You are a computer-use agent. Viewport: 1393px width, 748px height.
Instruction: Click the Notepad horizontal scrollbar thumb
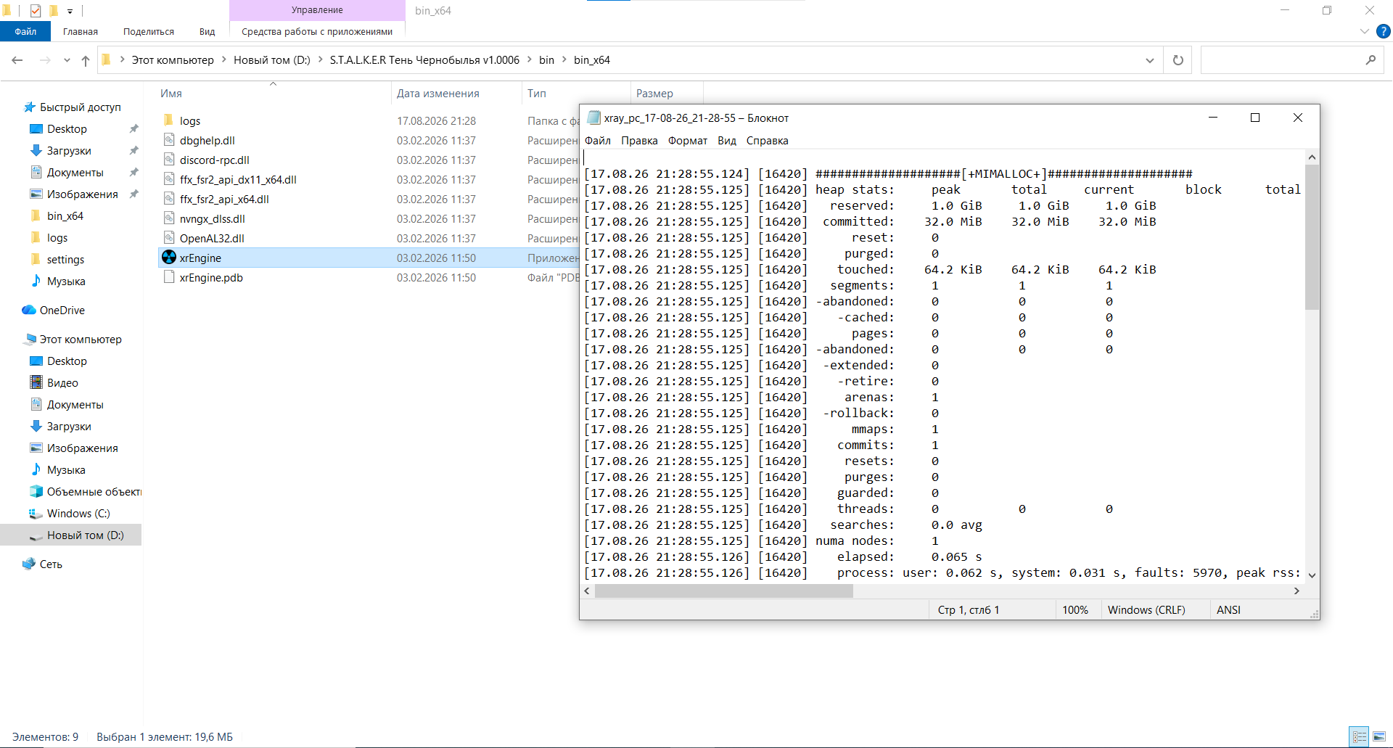[x=724, y=591]
